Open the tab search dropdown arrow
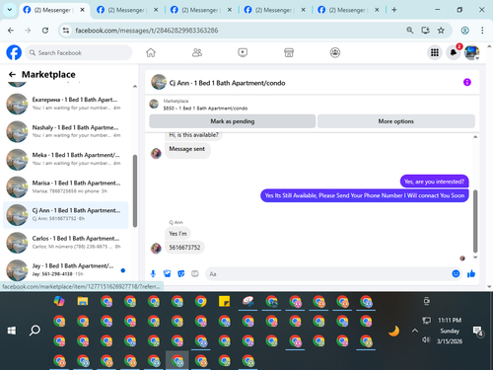The image size is (493, 370). (x=10, y=10)
